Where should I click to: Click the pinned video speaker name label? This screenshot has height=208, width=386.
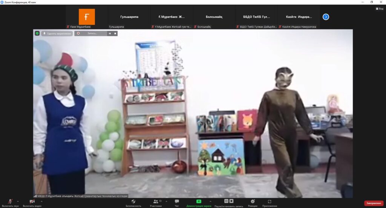pyautogui.click(x=83, y=196)
